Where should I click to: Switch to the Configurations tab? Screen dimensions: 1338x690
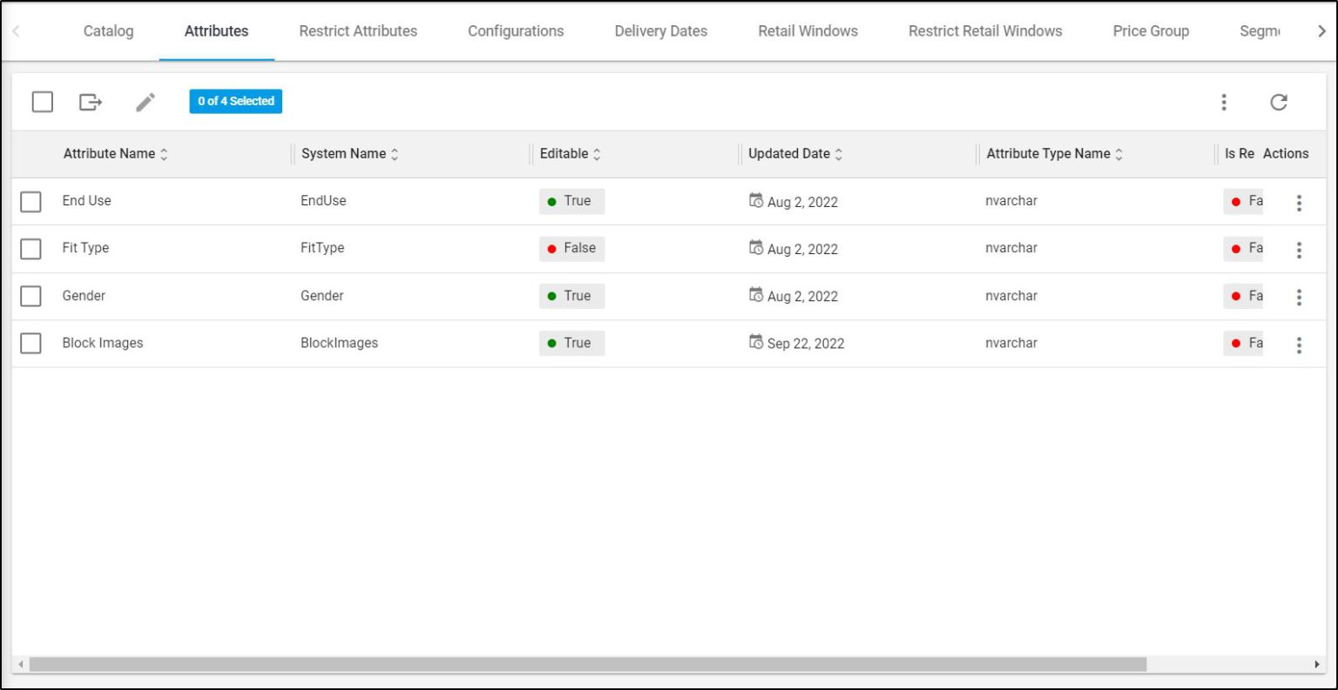[x=516, y=30]
